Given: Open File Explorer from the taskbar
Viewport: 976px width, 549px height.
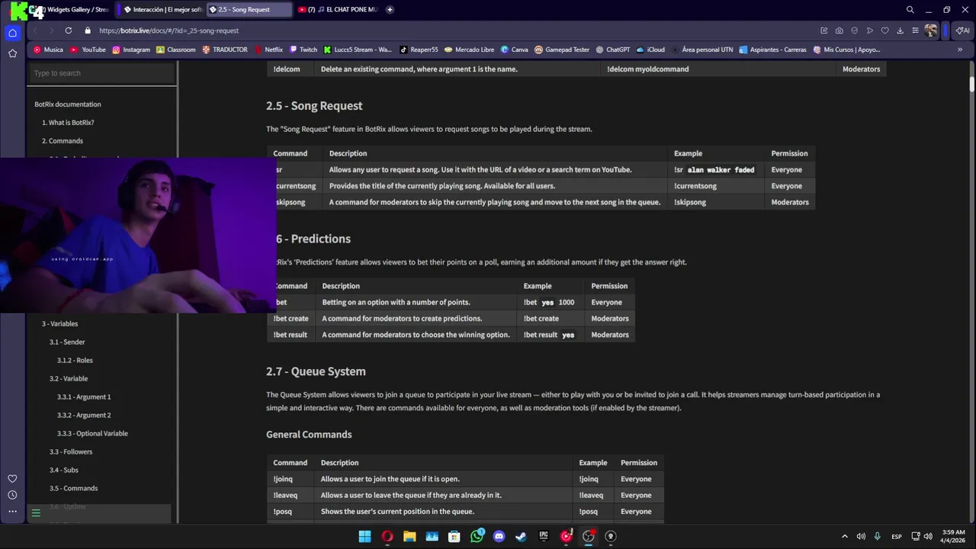Looking at the screenshot, I should (409, 536).
